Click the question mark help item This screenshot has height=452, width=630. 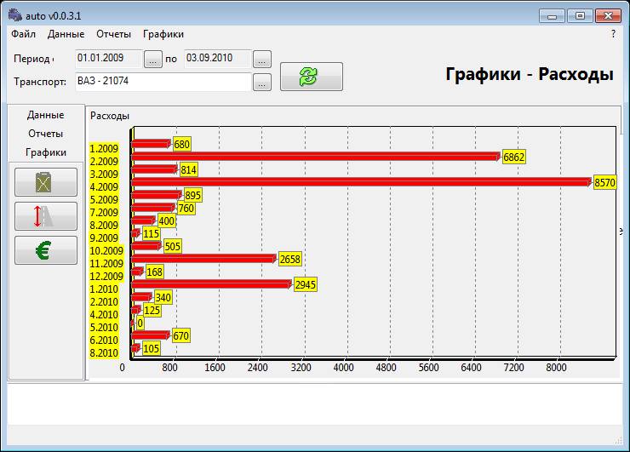click(x=613, y=34)
